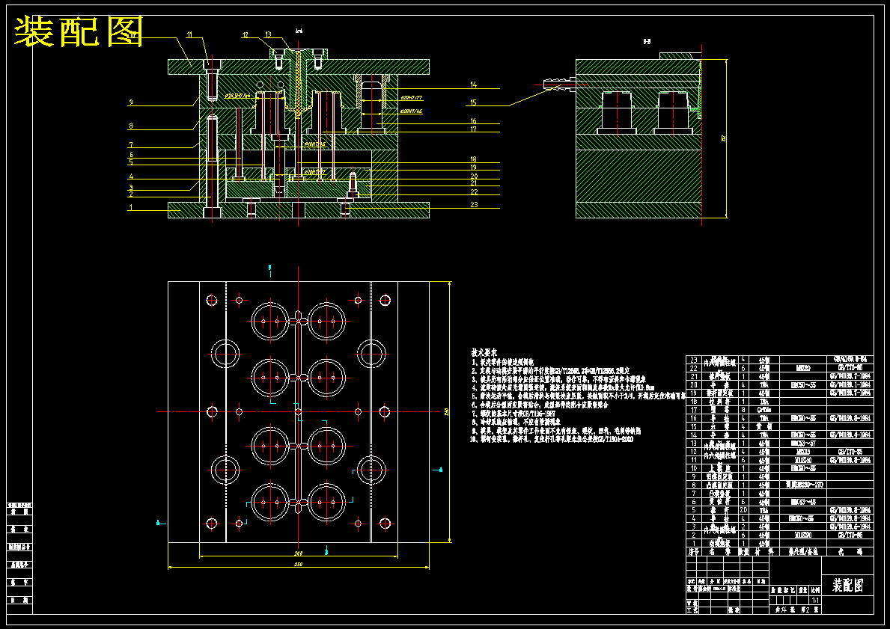Image resolution: width=890 pixels, height=629 pixels.
Task: Pick balloon number 18 beside section view
Action: [473, 159]
